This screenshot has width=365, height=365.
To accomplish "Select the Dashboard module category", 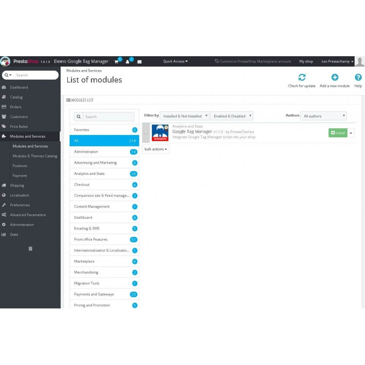I will [104, 218].
